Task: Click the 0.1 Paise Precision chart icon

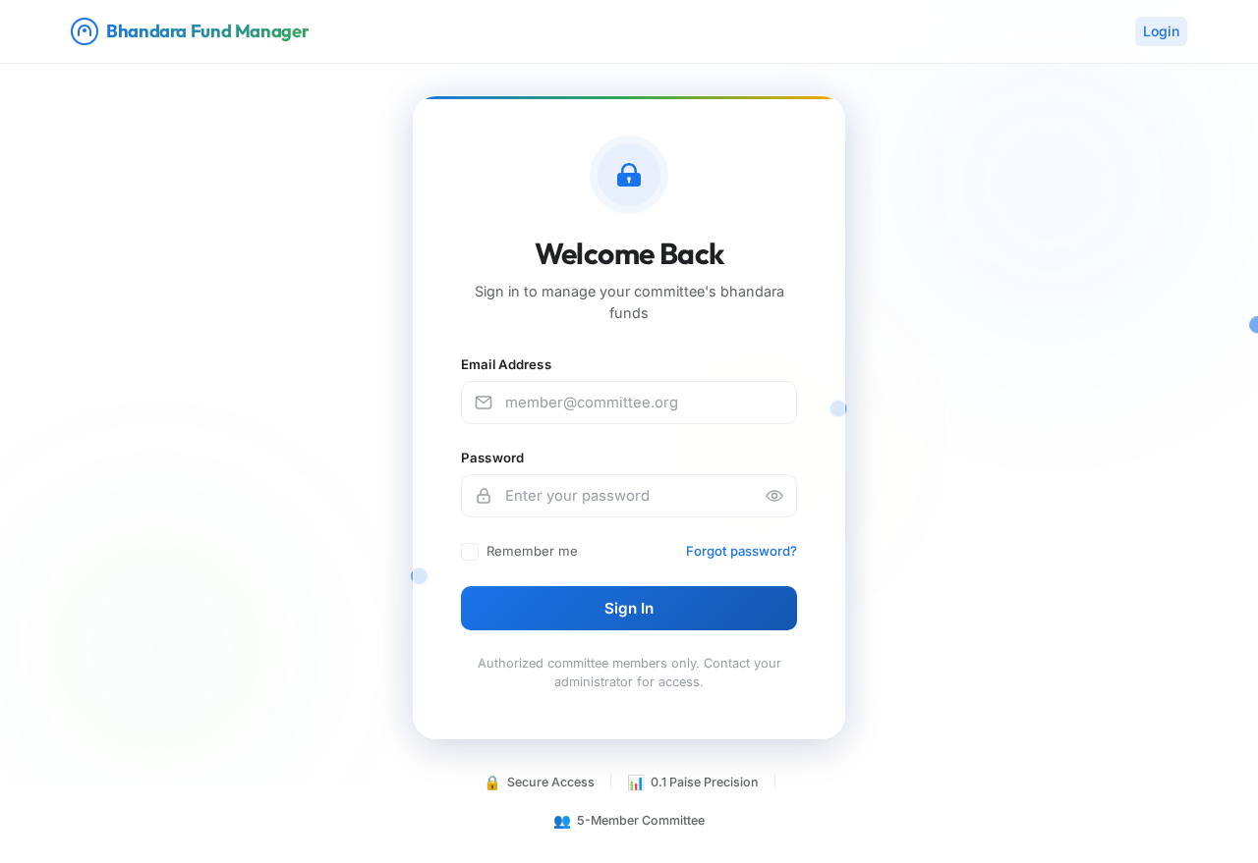Action: tap(636, 782)
